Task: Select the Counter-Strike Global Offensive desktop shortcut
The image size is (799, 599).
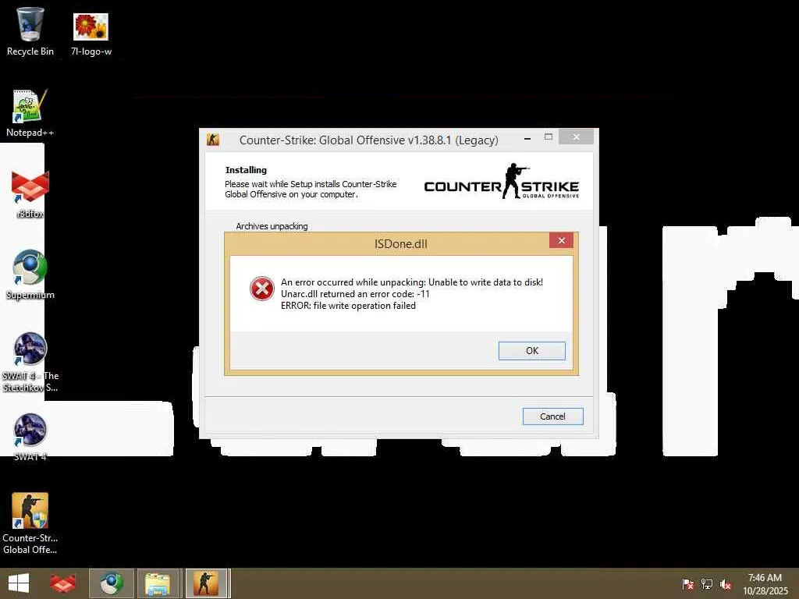Action: 30,523
